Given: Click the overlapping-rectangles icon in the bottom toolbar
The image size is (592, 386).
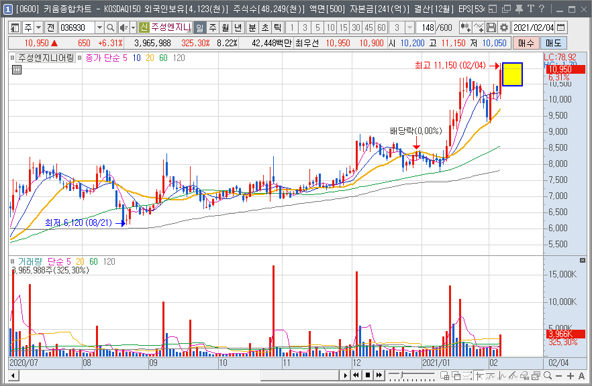Looking at the screenshot, I should tap(456, 375).
